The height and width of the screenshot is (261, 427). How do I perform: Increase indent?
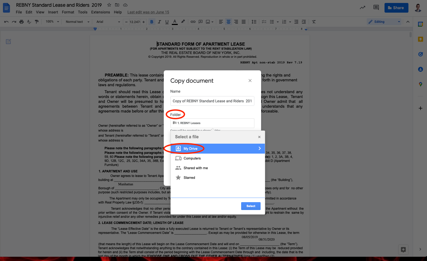[x=304, y=22]
